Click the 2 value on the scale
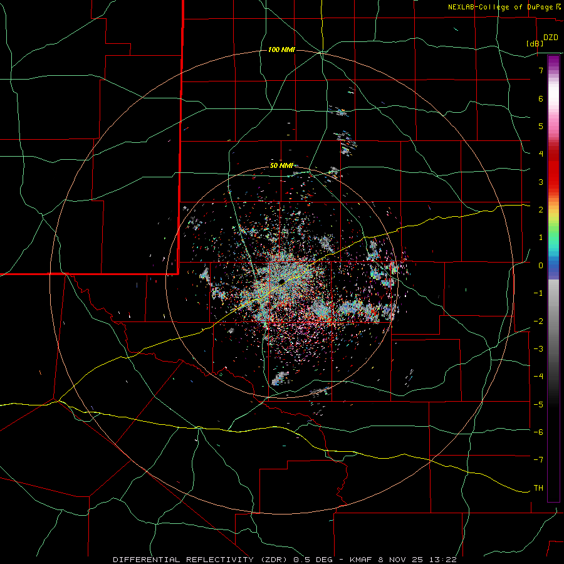 click(x=541, y=209)
